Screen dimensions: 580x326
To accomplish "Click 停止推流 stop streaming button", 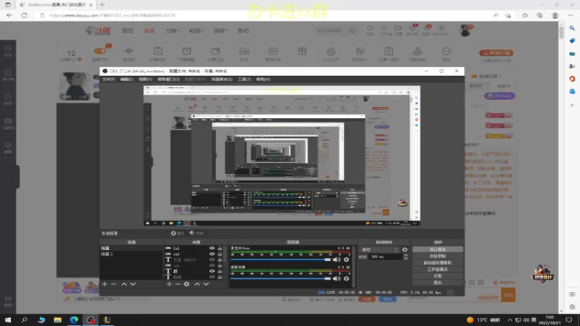I will pos(438,249).
